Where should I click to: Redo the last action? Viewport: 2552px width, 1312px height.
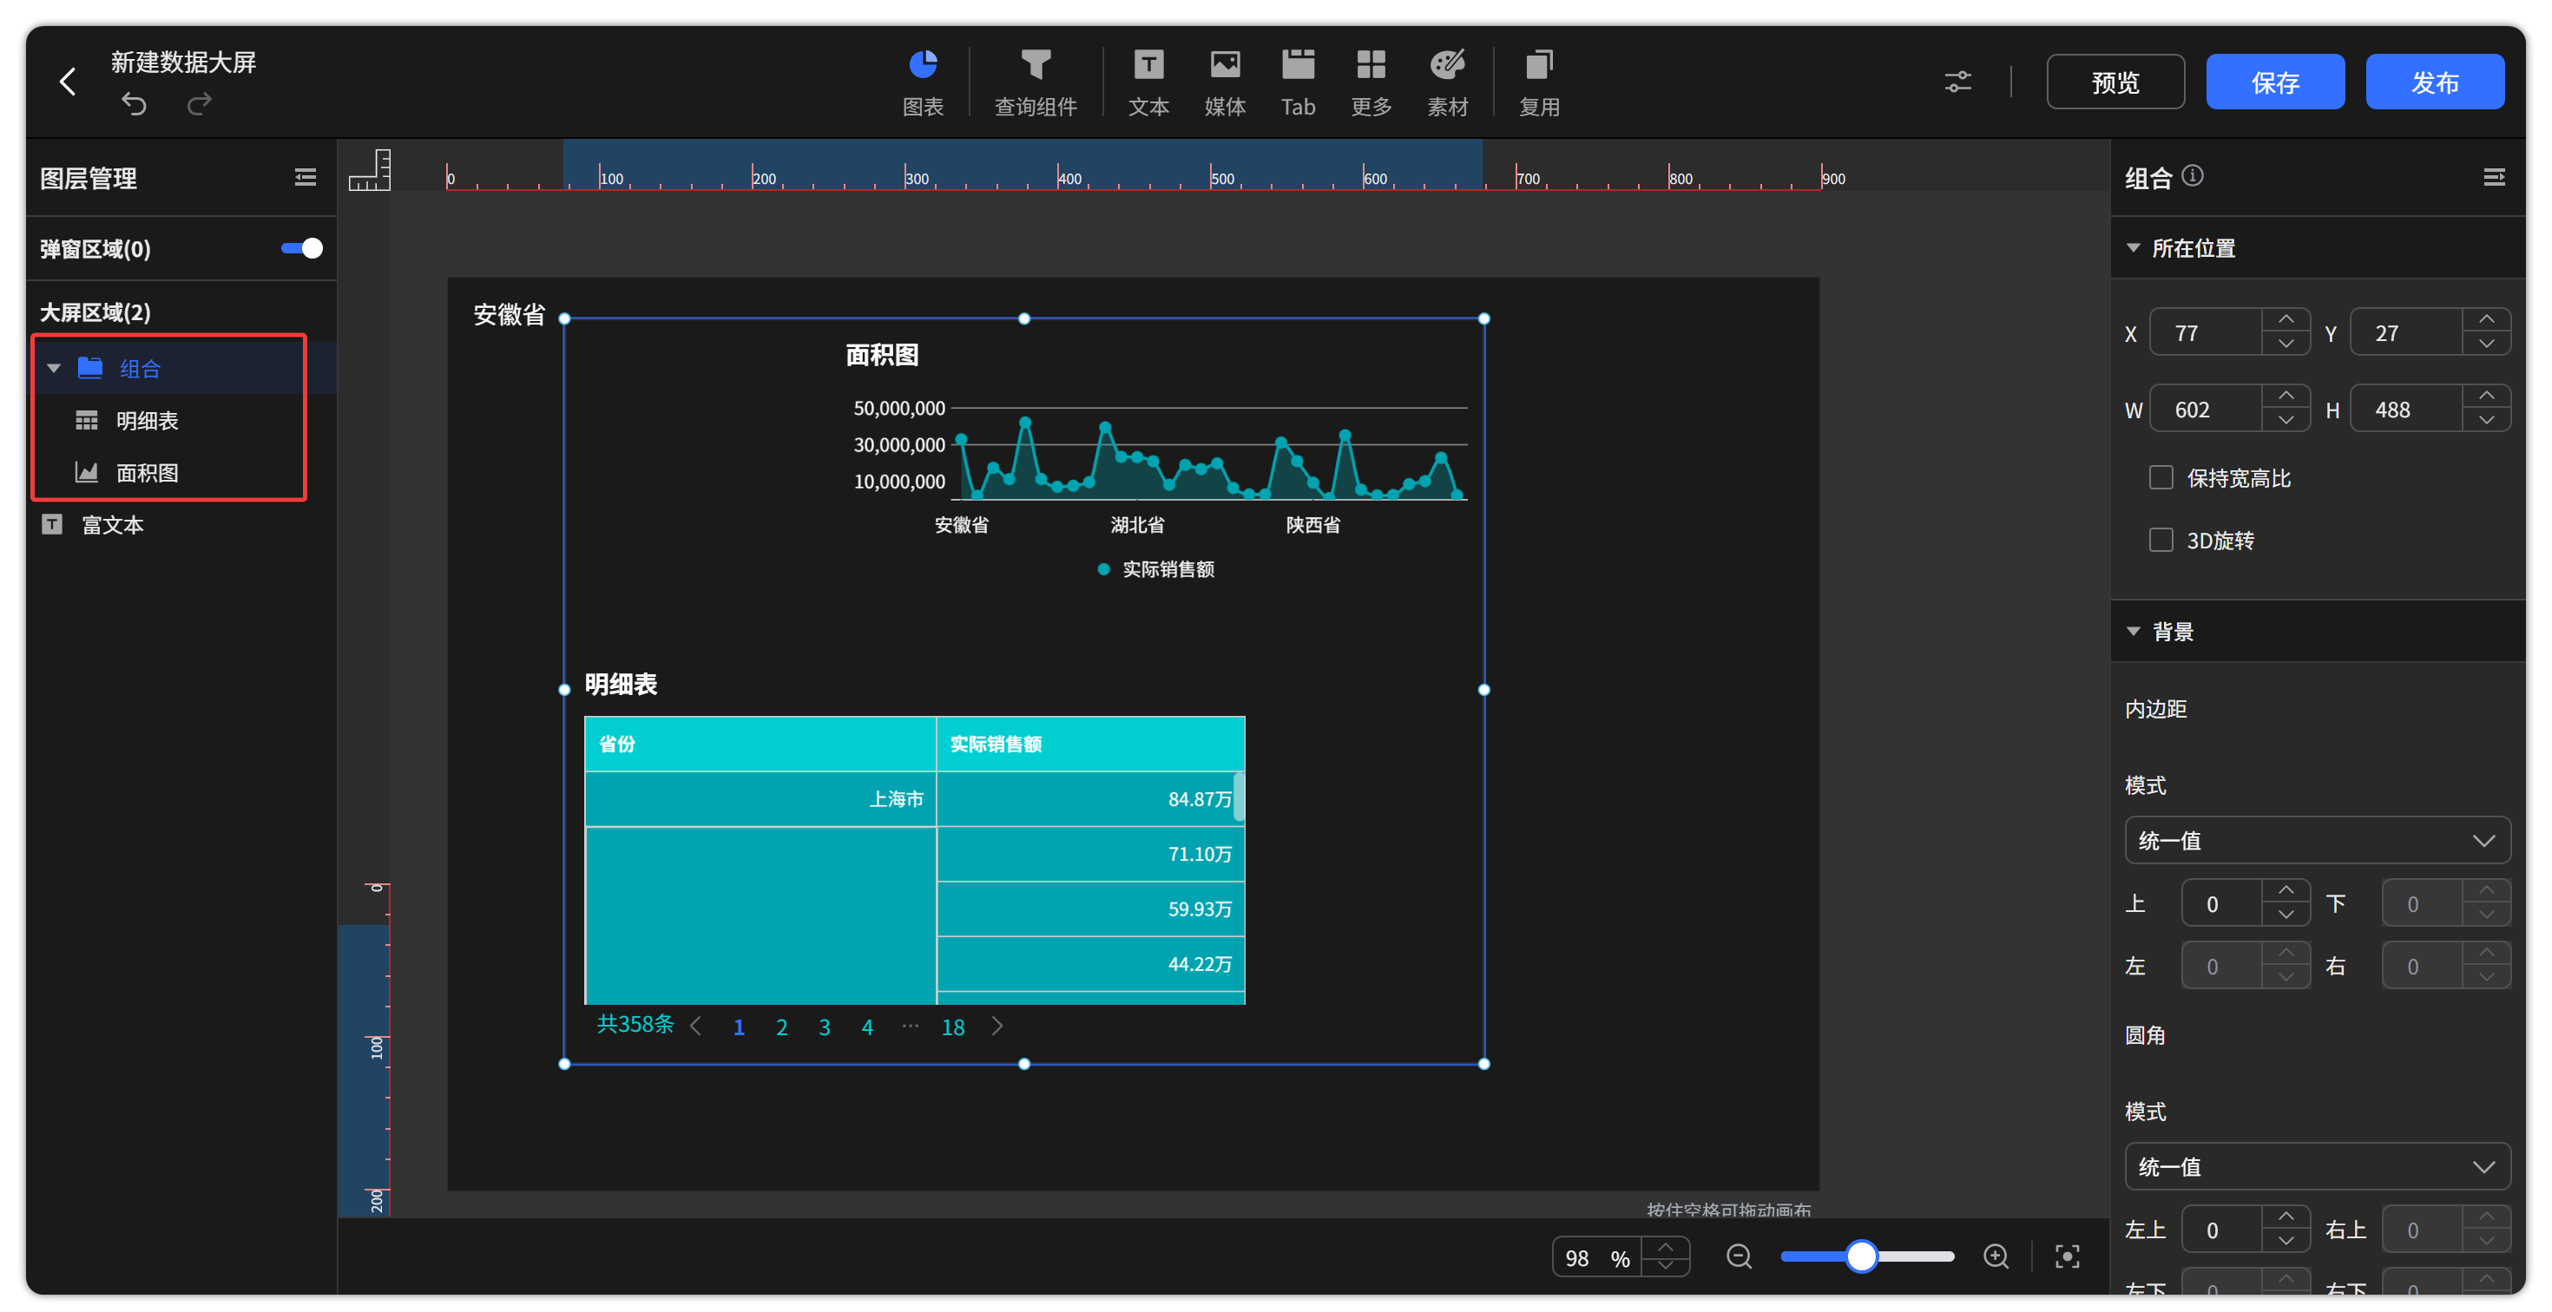coord(199,104)
